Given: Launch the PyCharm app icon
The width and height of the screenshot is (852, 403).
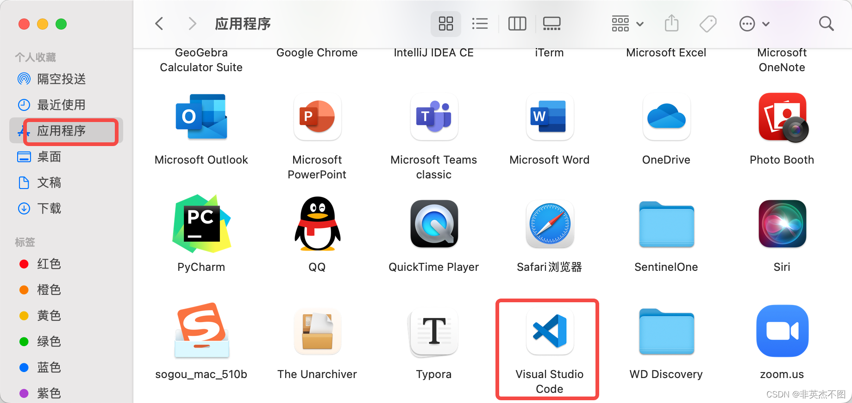Looking at the screenshot, I should click(201, 224).
